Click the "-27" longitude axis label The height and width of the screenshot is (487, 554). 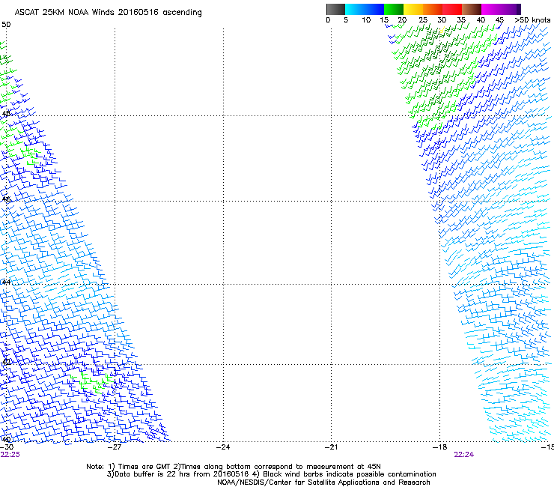pos(115,447)
